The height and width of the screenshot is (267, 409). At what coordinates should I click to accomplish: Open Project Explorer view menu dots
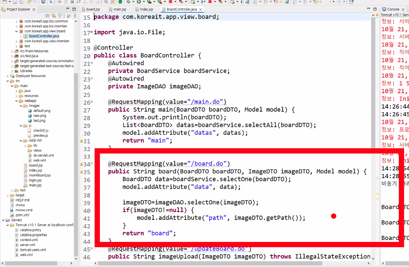tap(75, 16)
